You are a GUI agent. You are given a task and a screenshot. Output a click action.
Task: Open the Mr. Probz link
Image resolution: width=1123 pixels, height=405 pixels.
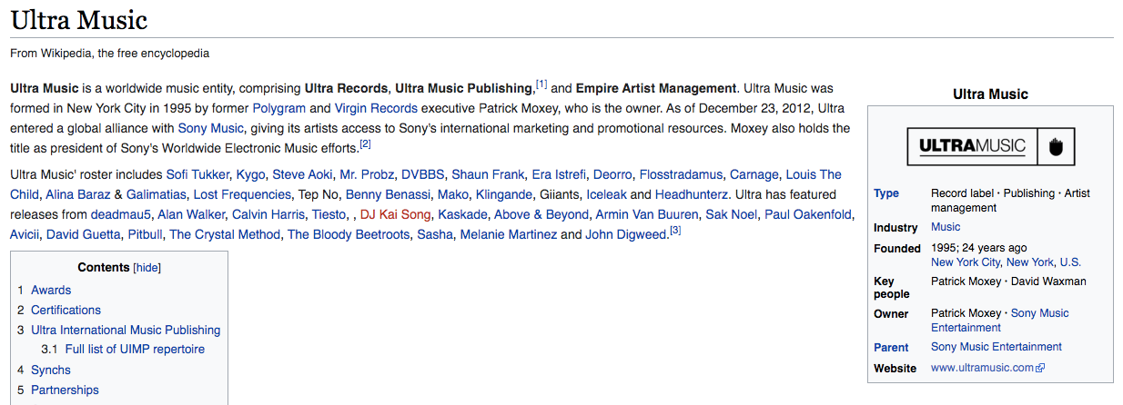(367, 174)
